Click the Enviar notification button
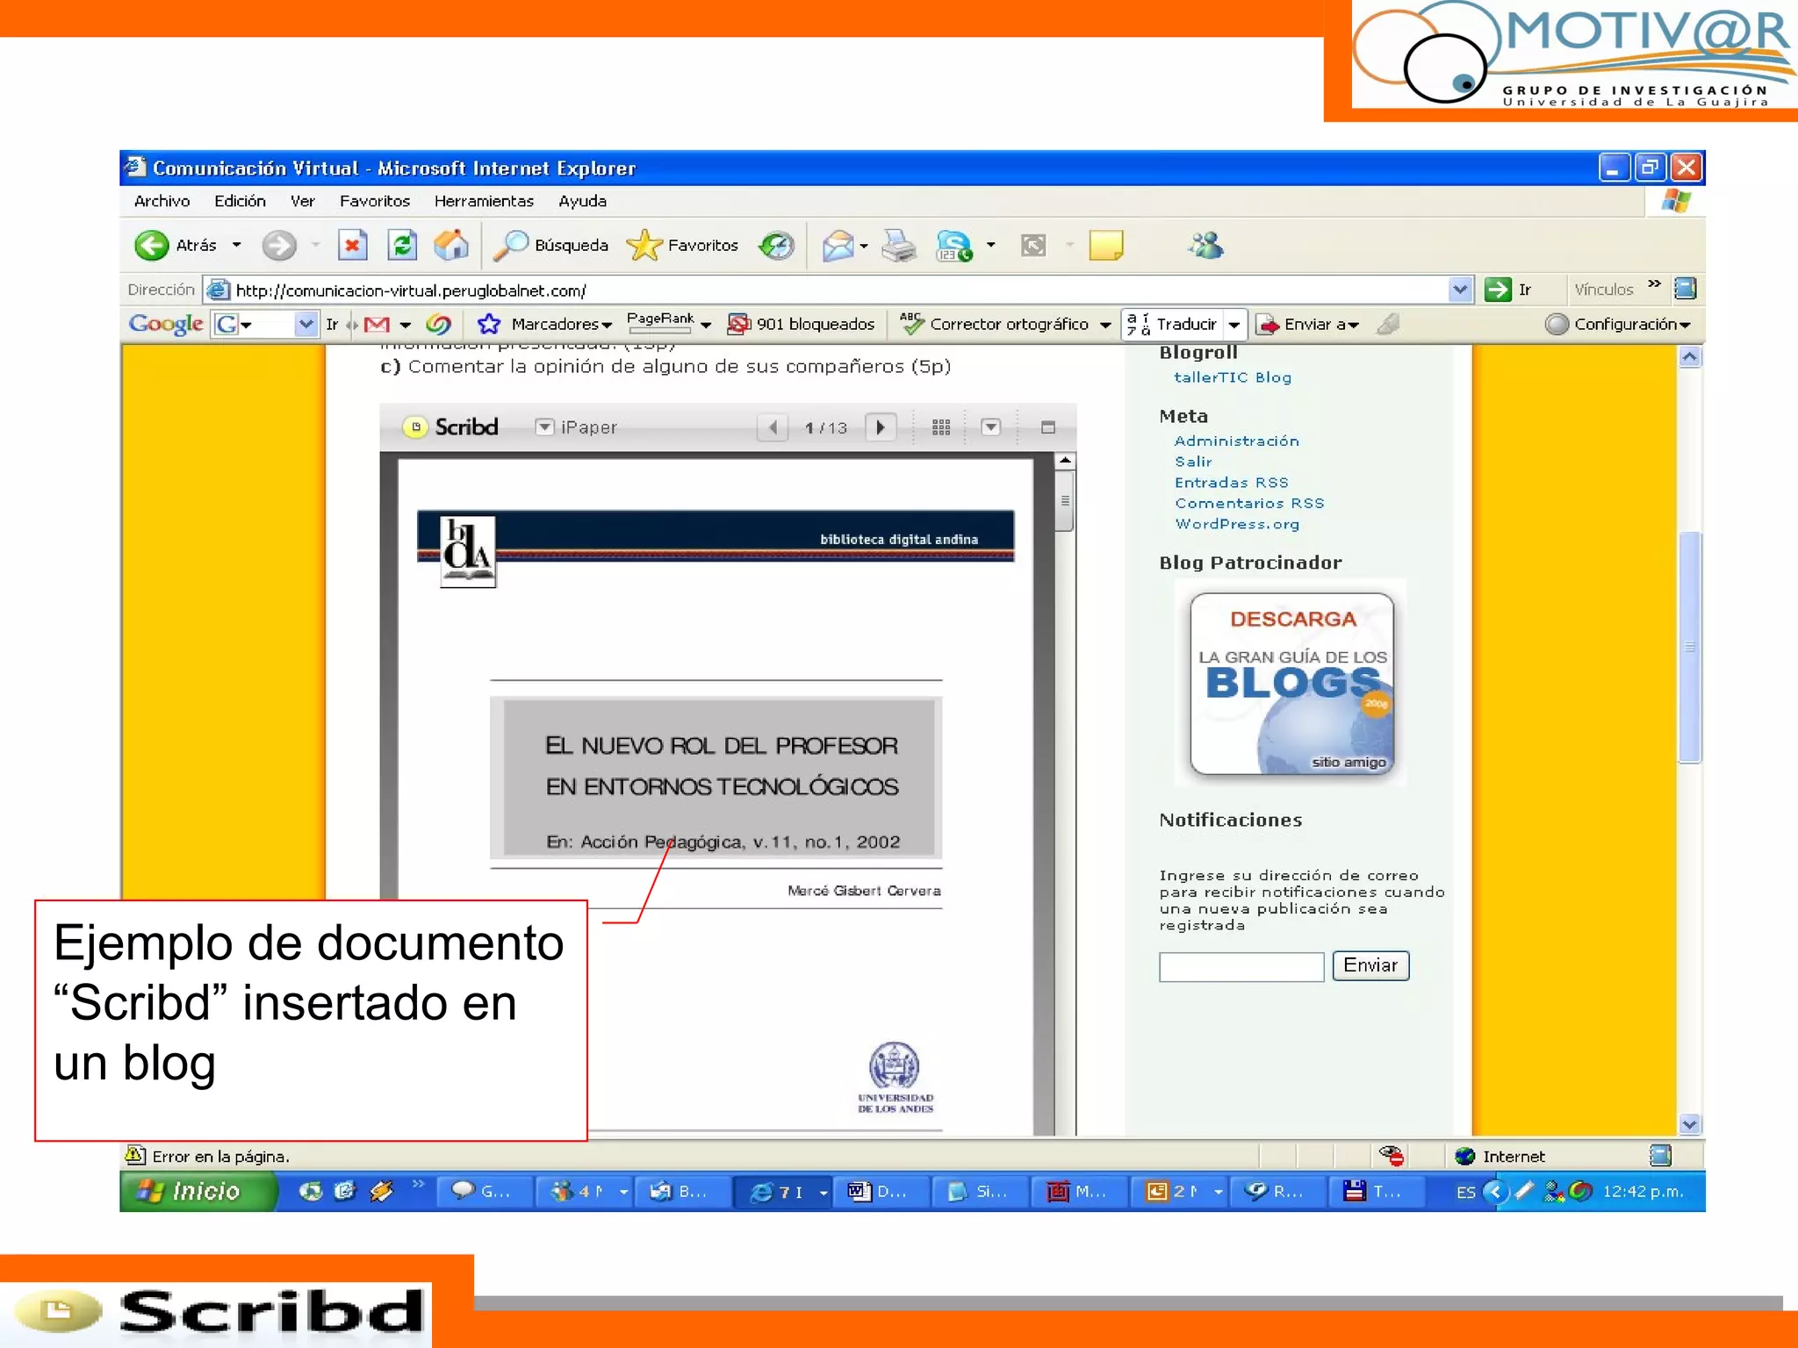1798x1348 pixels. click(1370, 965)
